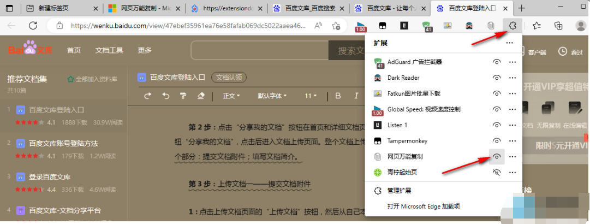Switch to the 百度文库 - 让每个 tab
Viewport: 590px width, 224px height.
391,8
